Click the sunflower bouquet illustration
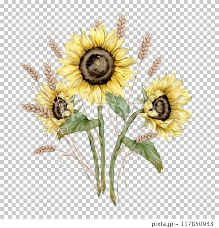This screenshot has height=228, width=219. pyautogui.click(x=106, y=109)
